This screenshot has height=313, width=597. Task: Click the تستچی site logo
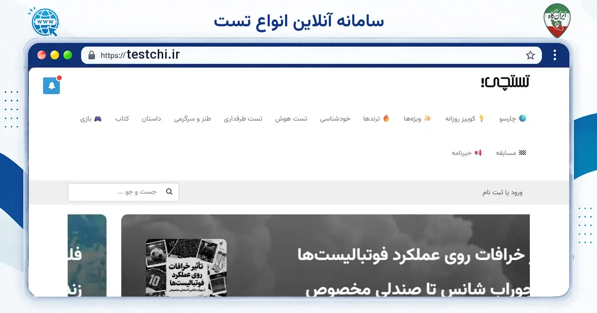coord(505,82)
